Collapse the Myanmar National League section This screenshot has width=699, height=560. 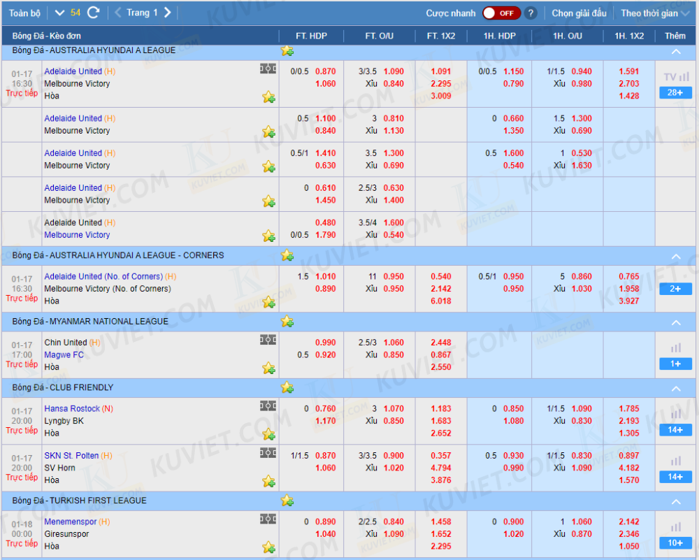click(x=676, y=322)
